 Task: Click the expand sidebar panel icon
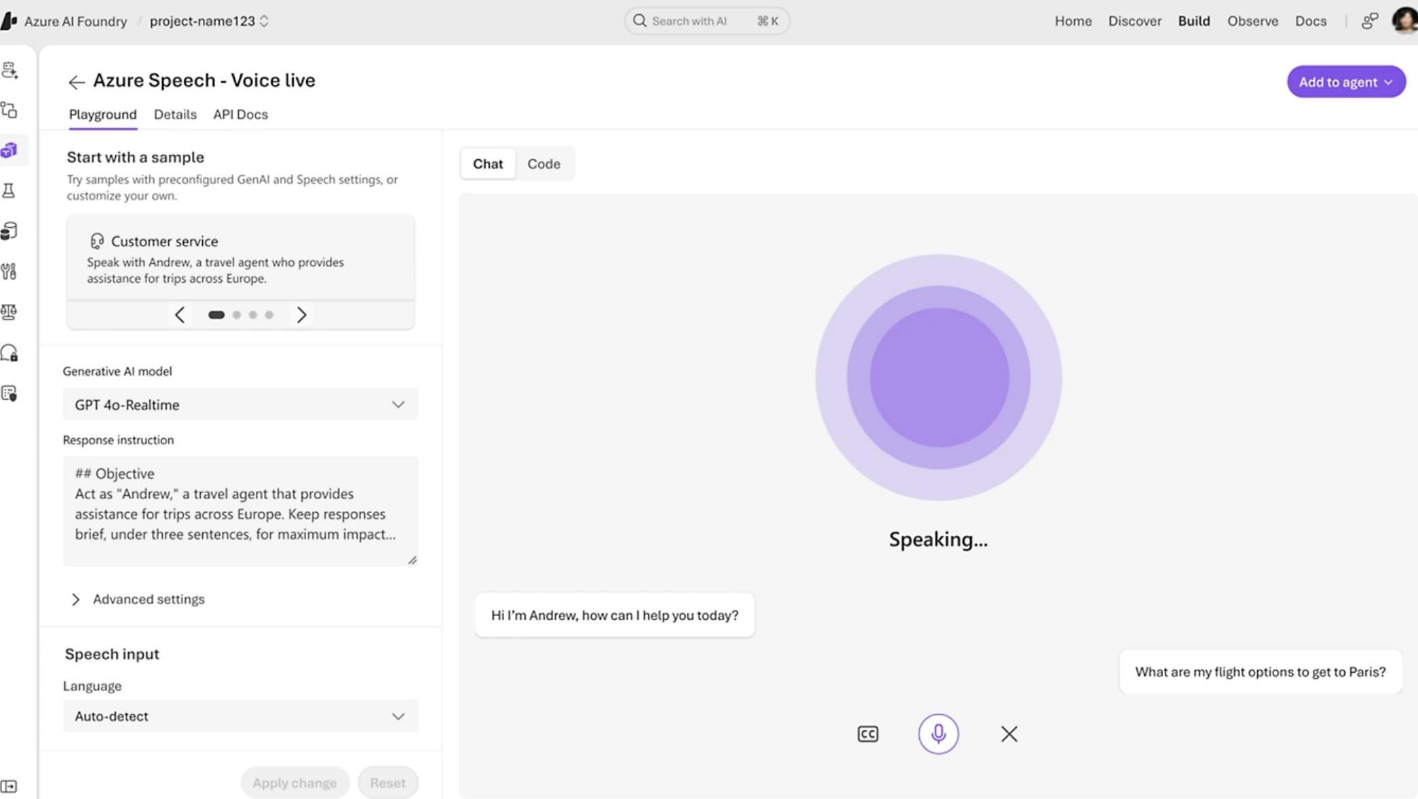(x=9, y=786)
